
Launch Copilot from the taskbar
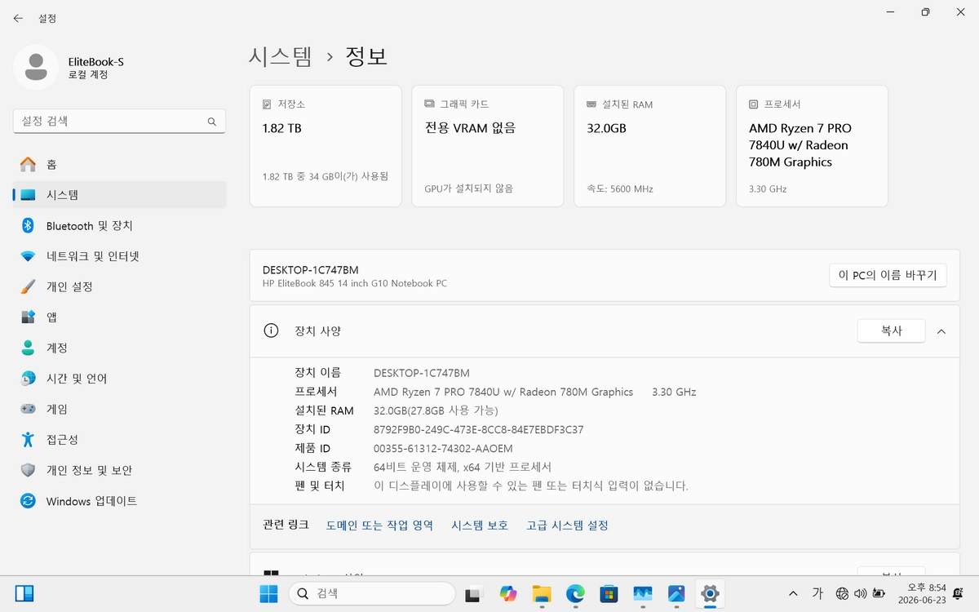point(508,593)
